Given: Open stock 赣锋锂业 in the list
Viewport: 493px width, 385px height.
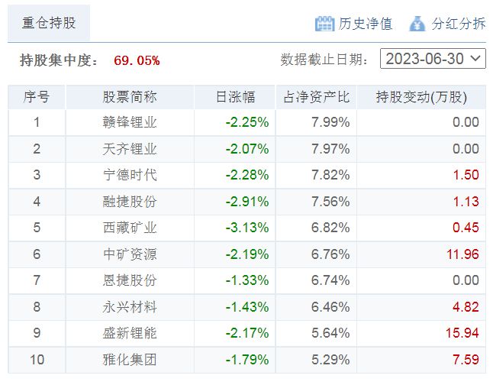Looking at the screenshot, I should [130, 122].
